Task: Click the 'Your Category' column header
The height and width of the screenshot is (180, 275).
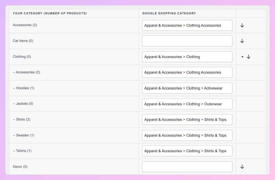Action: tap(50, 13)
